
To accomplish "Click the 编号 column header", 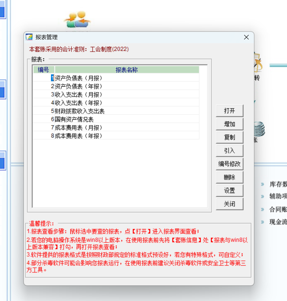I will point(43,70).
